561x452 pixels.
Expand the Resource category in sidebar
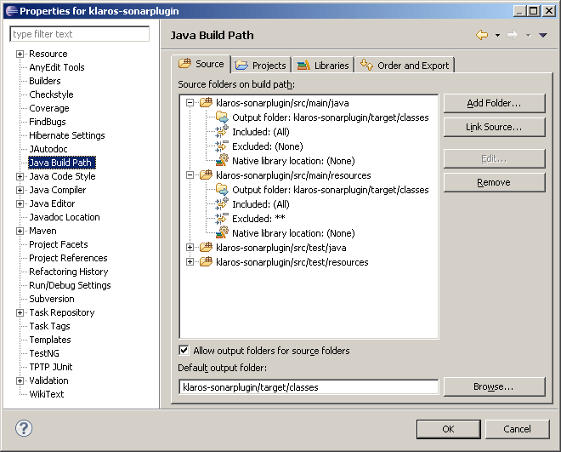coord(20,54)
